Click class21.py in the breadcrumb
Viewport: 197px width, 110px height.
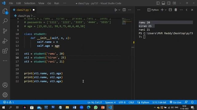click(x=24, y=16)
